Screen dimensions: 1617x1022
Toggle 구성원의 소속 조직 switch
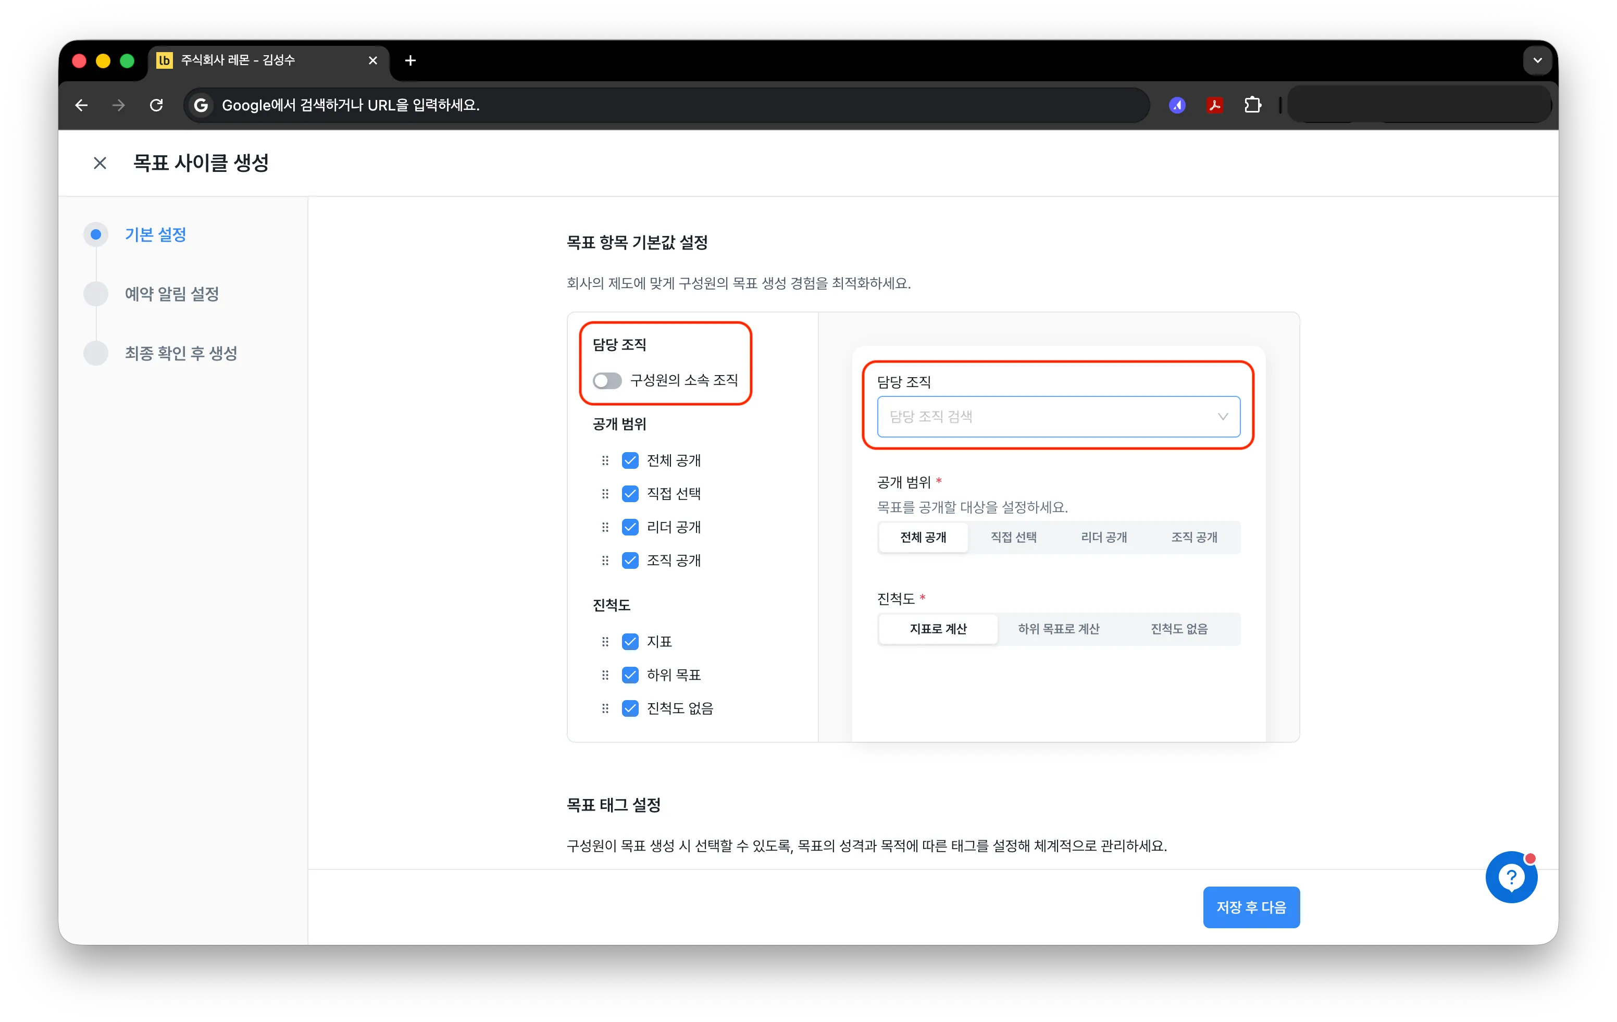tap(607, 381)
